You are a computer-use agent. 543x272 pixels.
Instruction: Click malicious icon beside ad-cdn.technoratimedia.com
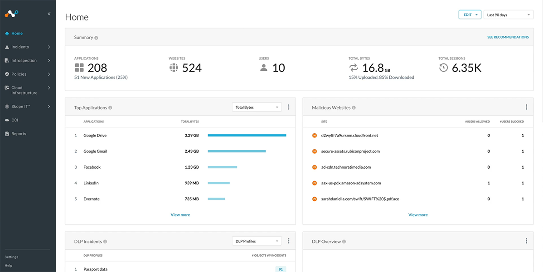click(315, 167)
